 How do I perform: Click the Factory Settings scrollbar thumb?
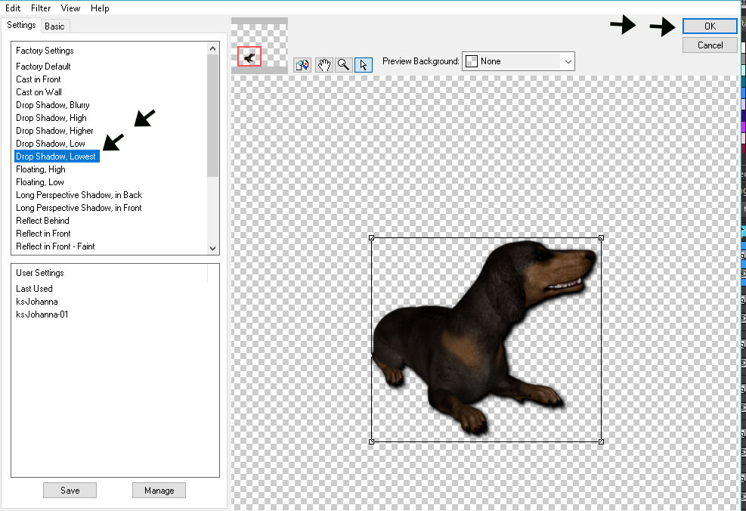(x=212, y=116)
